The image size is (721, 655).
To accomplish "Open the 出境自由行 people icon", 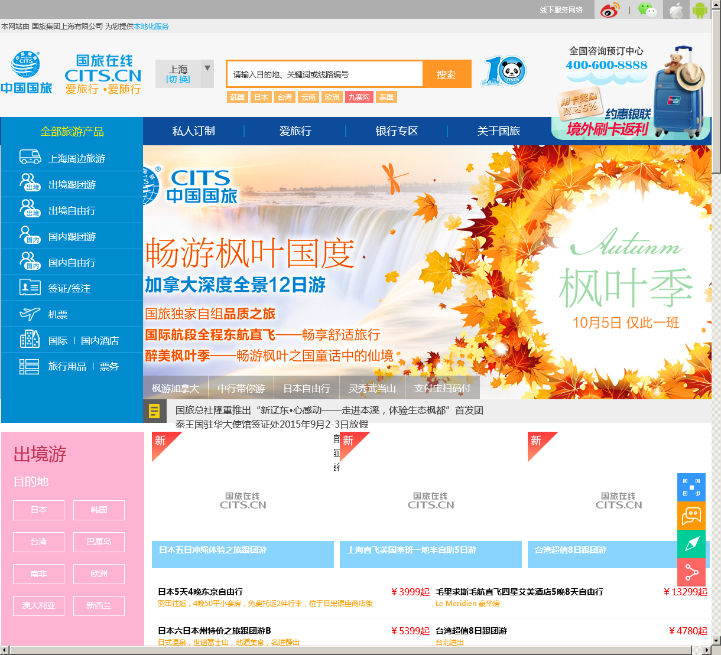I will tap(30, 209).
